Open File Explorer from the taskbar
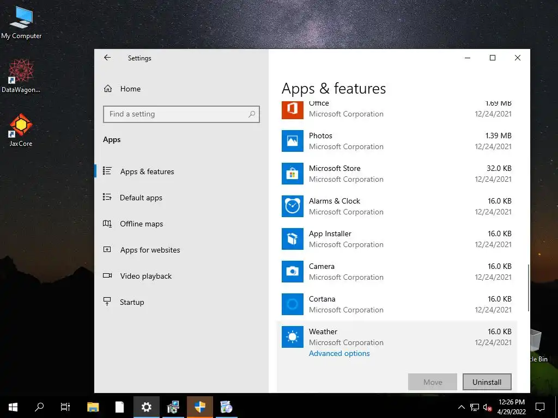This screenshot has width=558, height=418. [x=93, y=407]
